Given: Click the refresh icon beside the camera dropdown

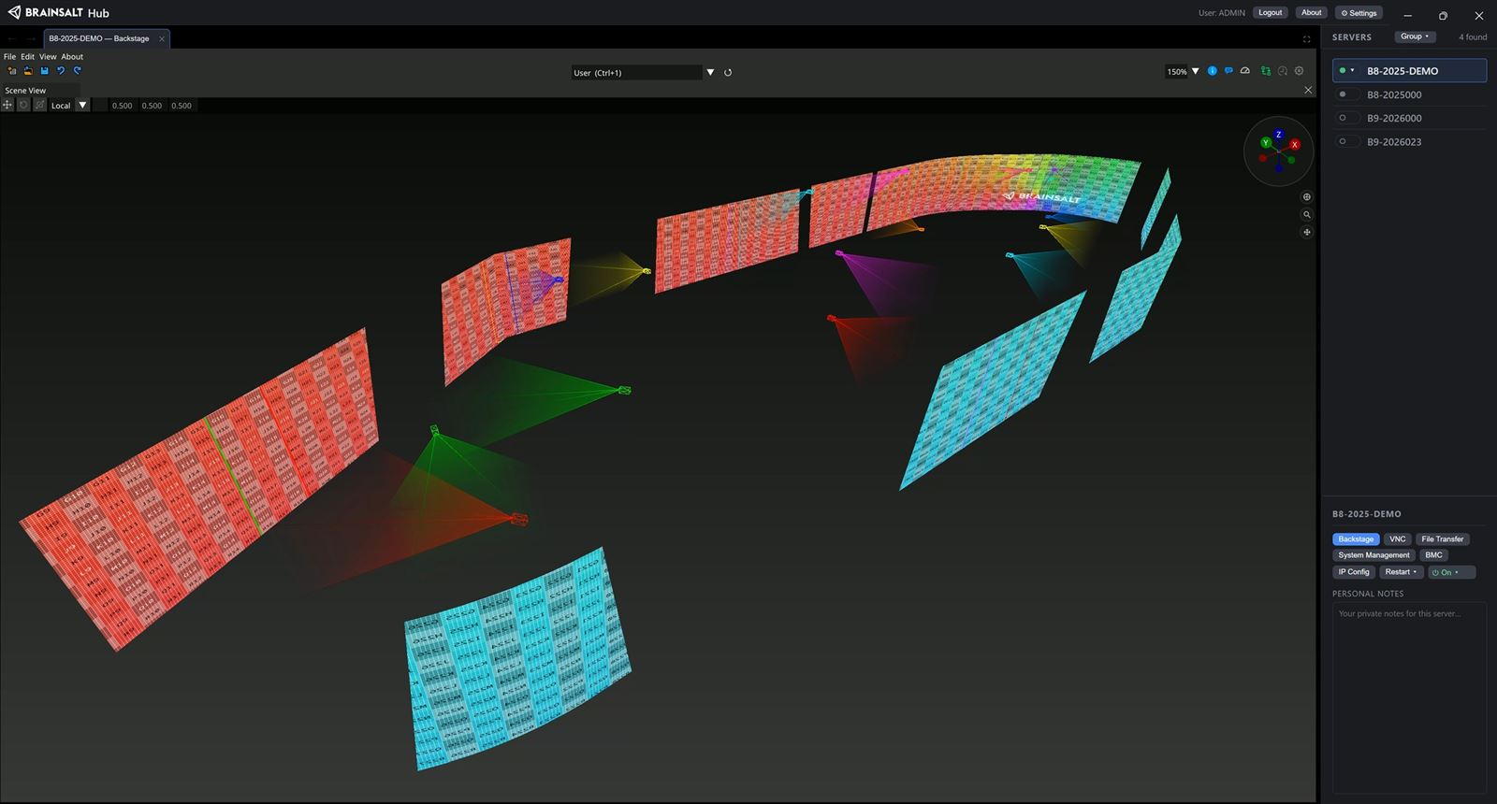Looking at the screenshot, I should coord(728,72).
